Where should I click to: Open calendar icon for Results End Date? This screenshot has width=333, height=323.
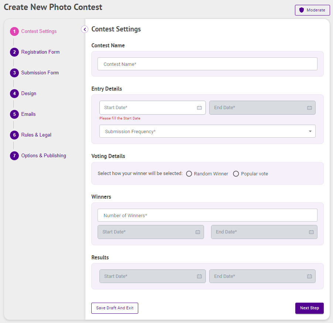[x=309, y=276]
